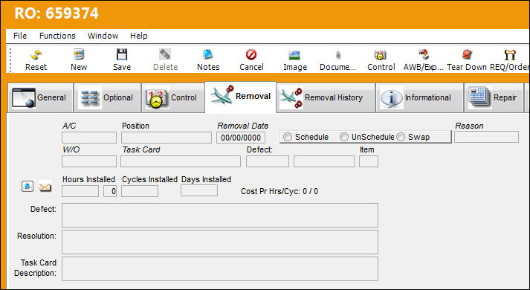
Task: Click the 'RO: 659374' title text
Action: pyautogui.click(x=56, y=13)
